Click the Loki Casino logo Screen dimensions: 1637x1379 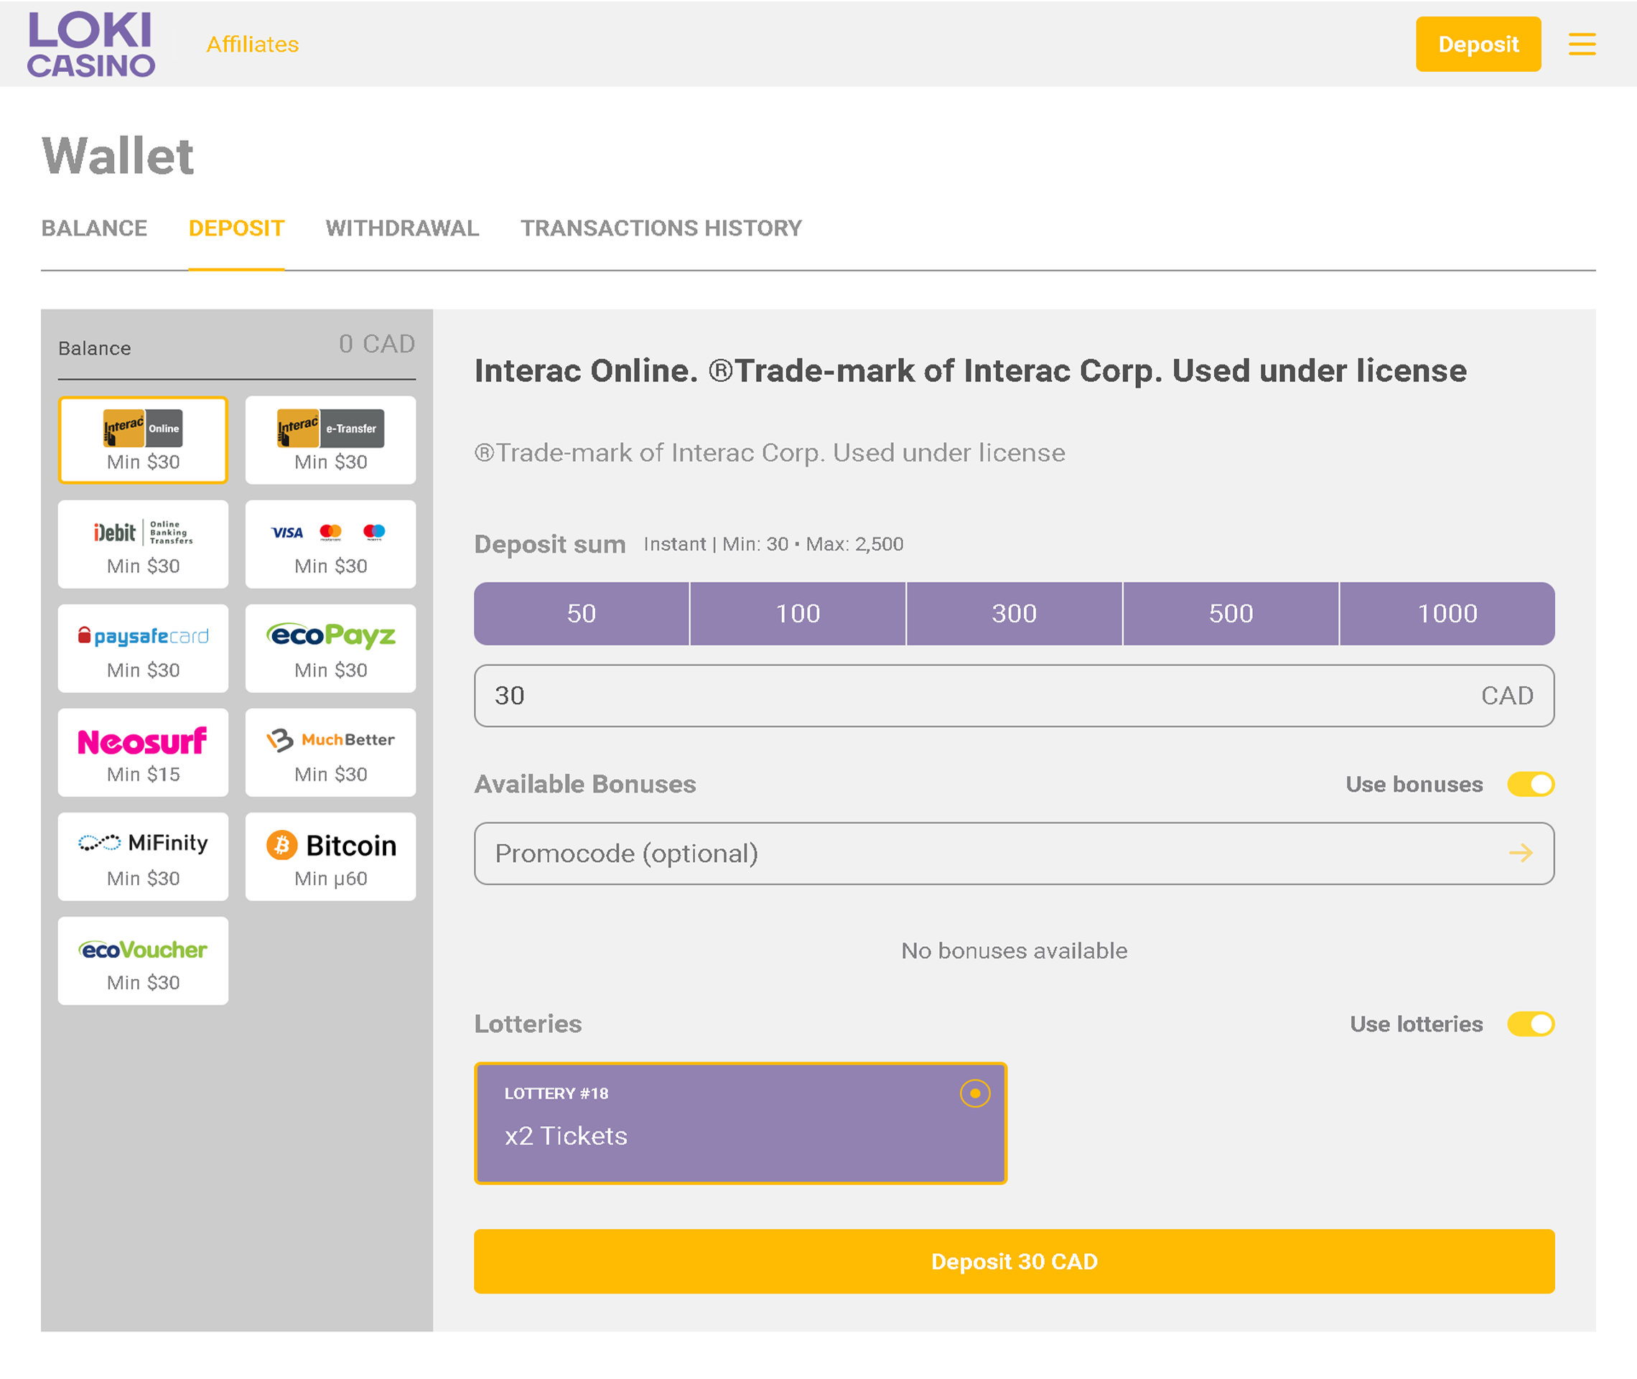tap(90, 44)
